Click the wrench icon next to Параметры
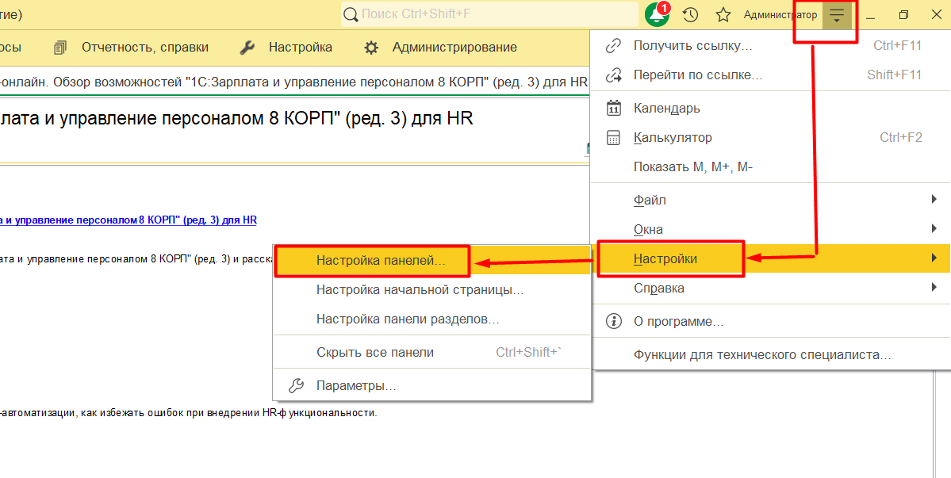 point(295,385)
